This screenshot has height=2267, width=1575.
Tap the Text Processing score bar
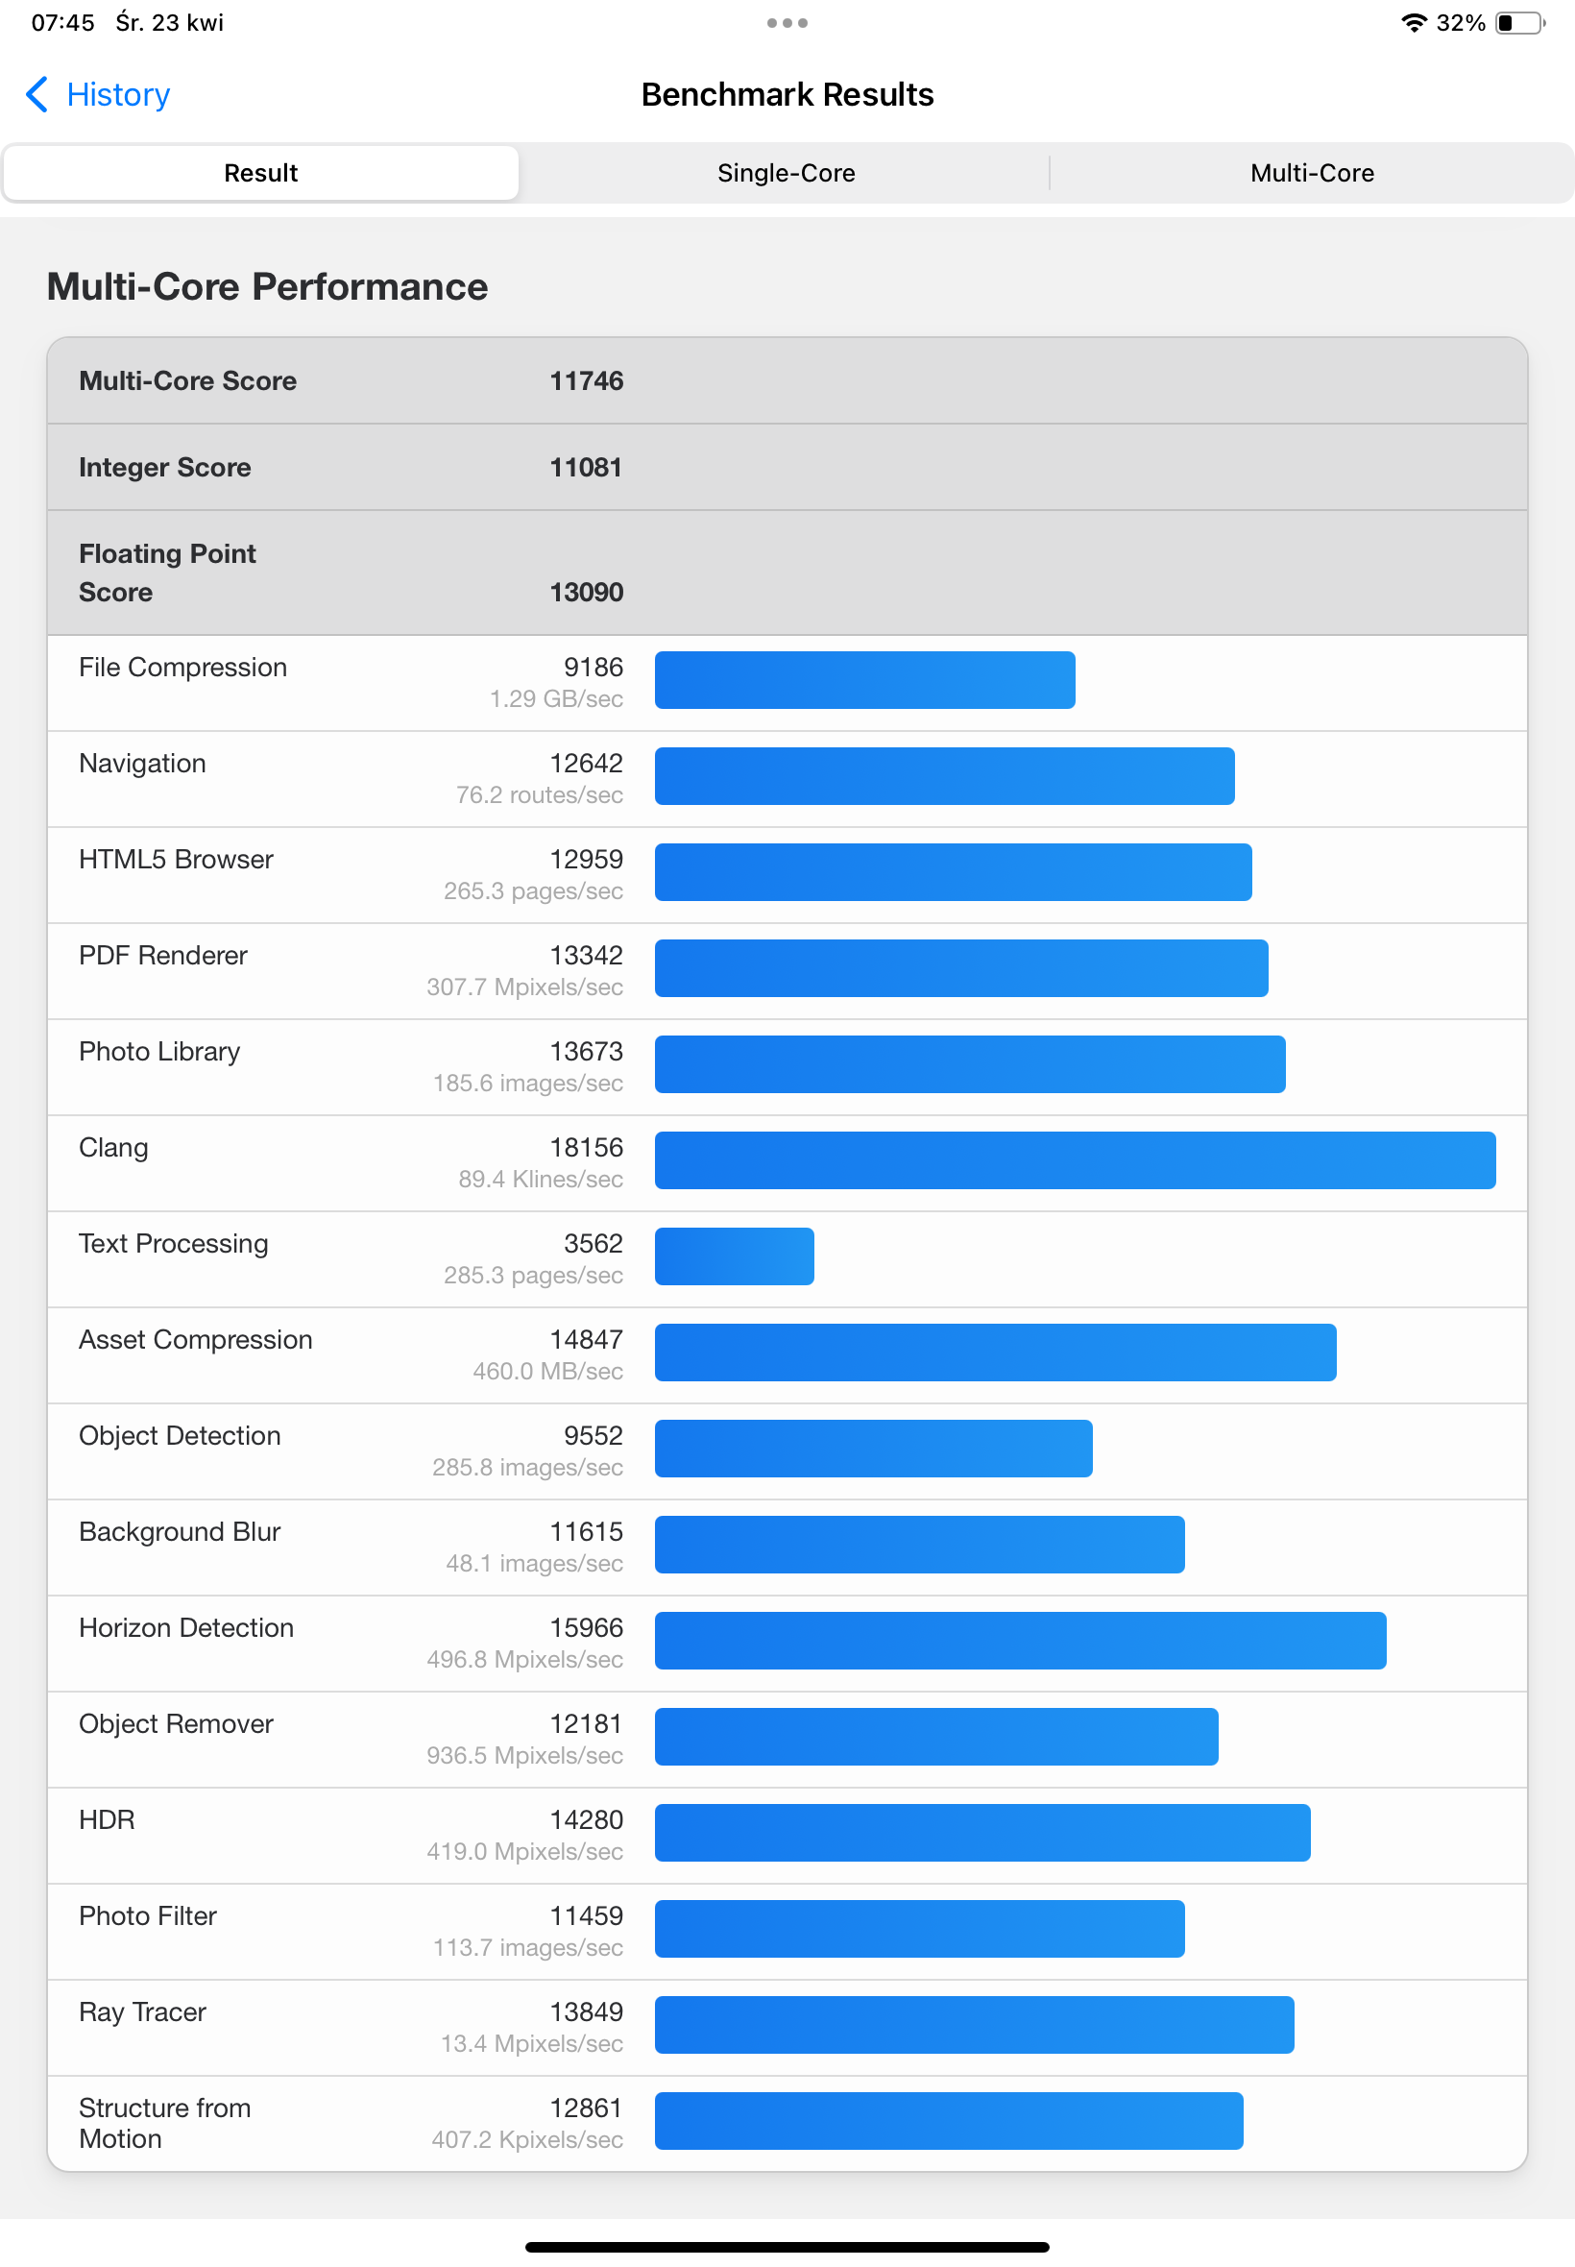coord(735,1255)
